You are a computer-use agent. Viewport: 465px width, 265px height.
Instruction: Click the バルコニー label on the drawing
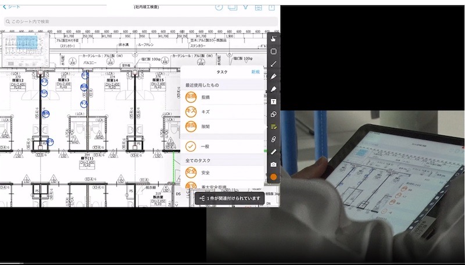pos(90,63)
